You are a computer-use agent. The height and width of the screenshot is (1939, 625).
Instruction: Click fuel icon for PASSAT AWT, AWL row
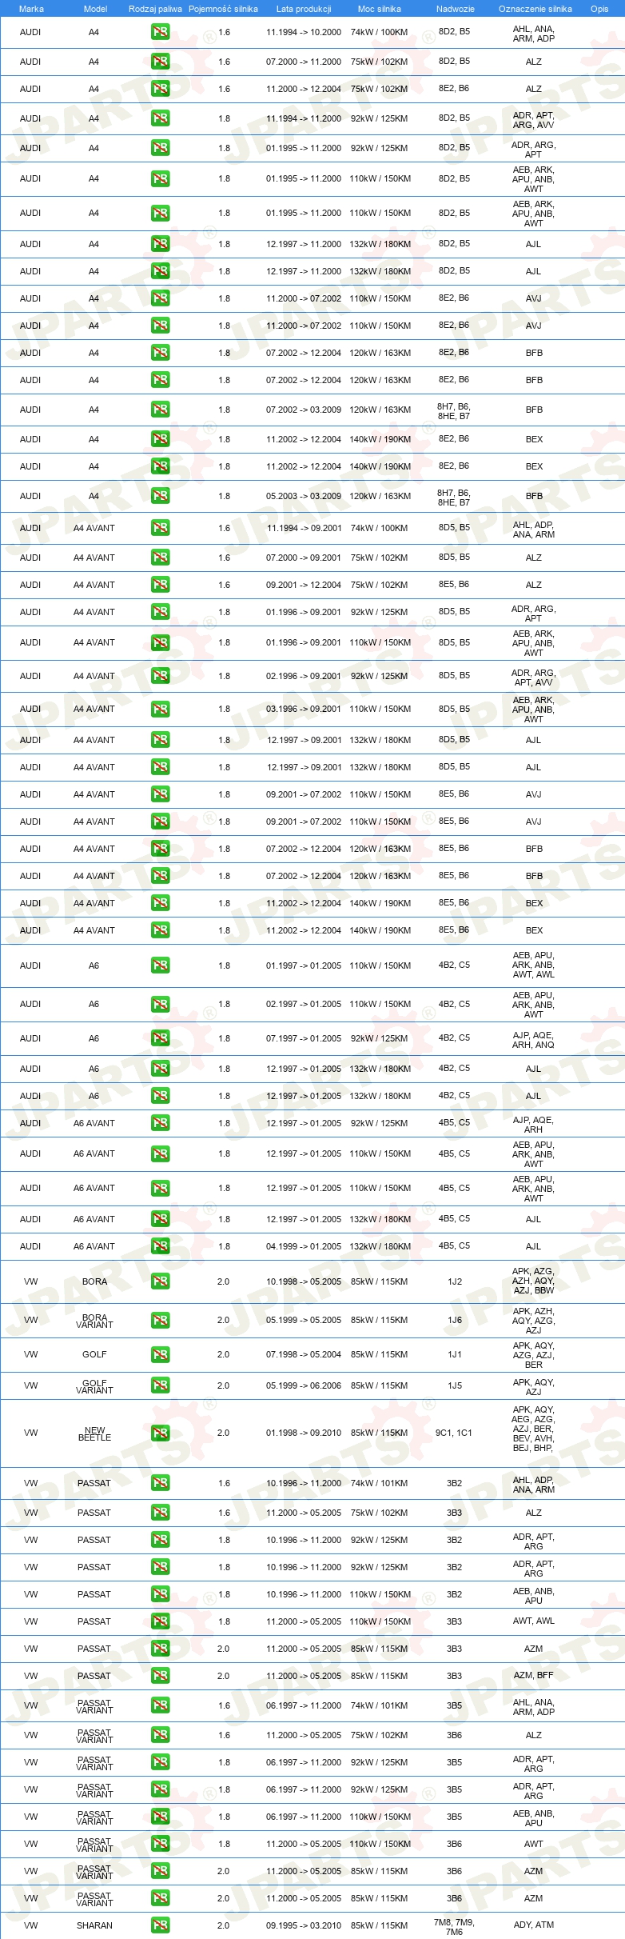tap(160, 1621)
